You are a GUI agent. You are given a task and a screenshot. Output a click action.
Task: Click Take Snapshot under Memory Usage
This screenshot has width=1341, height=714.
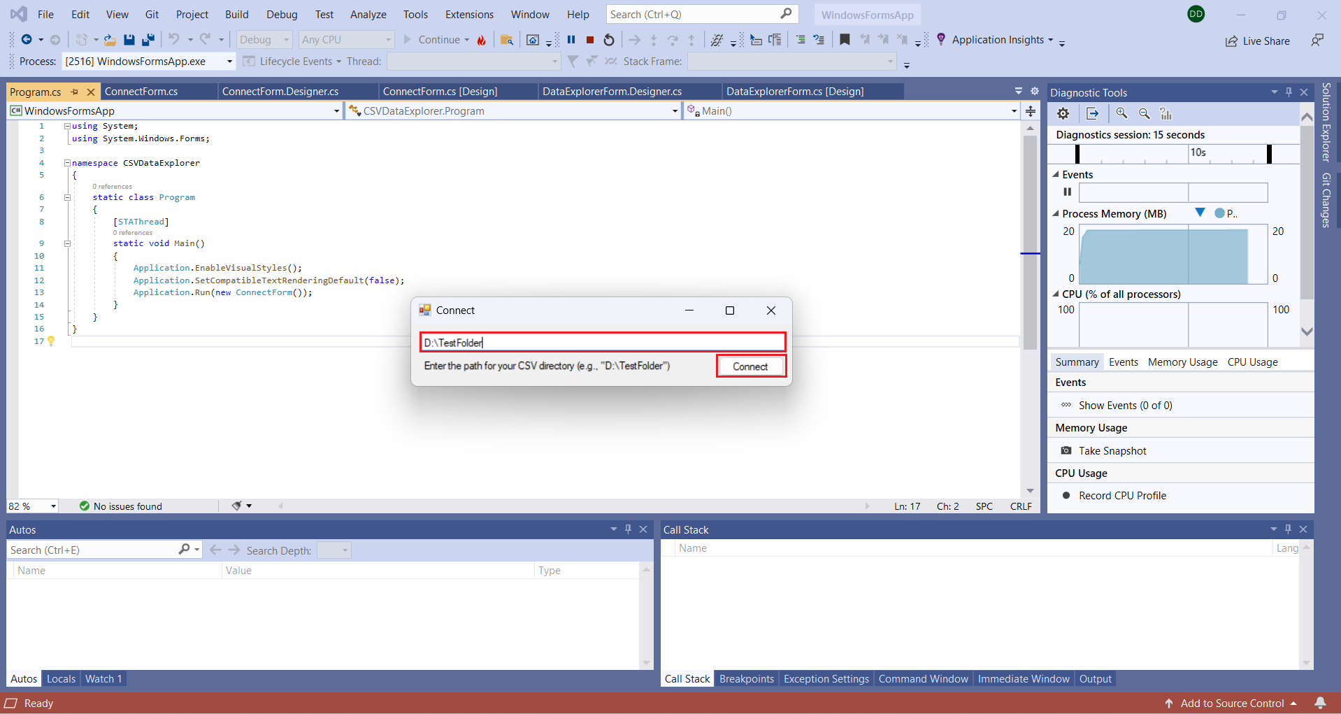1112,451
